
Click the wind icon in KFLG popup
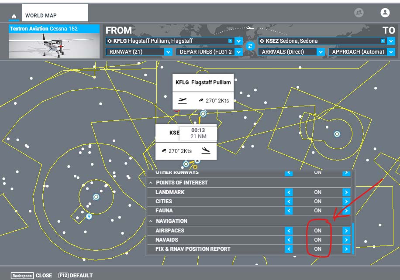pyautogui.click(x=201, y=100)
